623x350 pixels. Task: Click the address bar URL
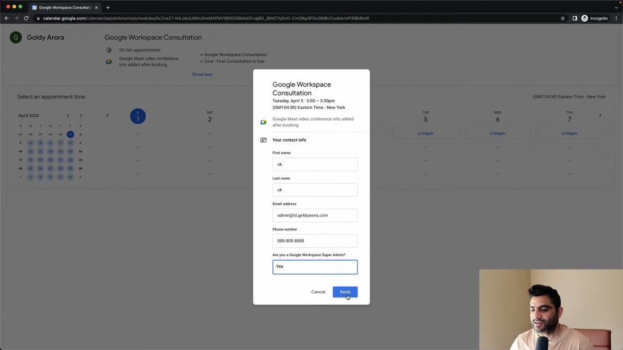(x=206, y=18)
